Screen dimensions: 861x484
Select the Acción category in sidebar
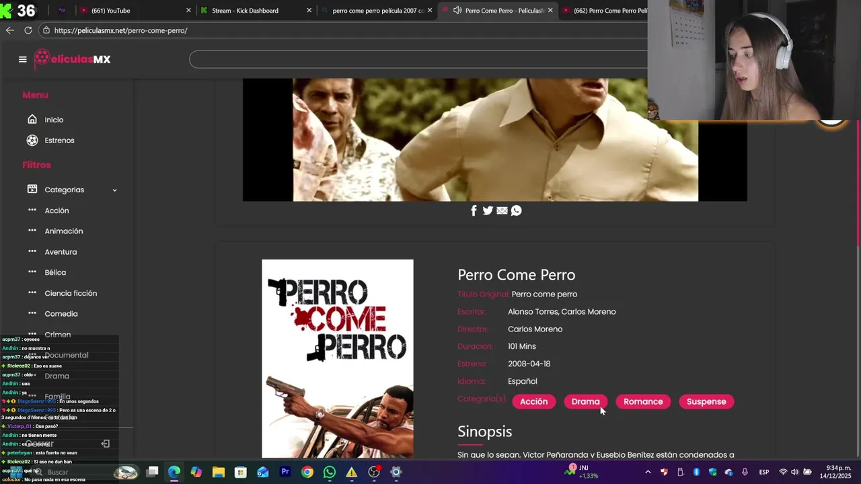(57, 210)
